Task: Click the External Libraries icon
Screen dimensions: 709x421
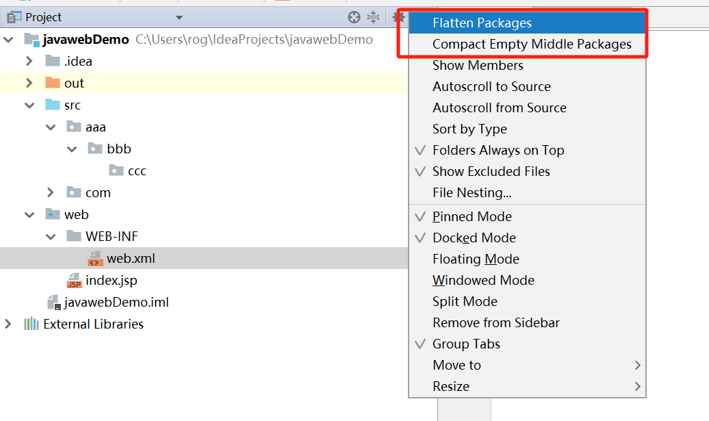Action: pos(31,324)
